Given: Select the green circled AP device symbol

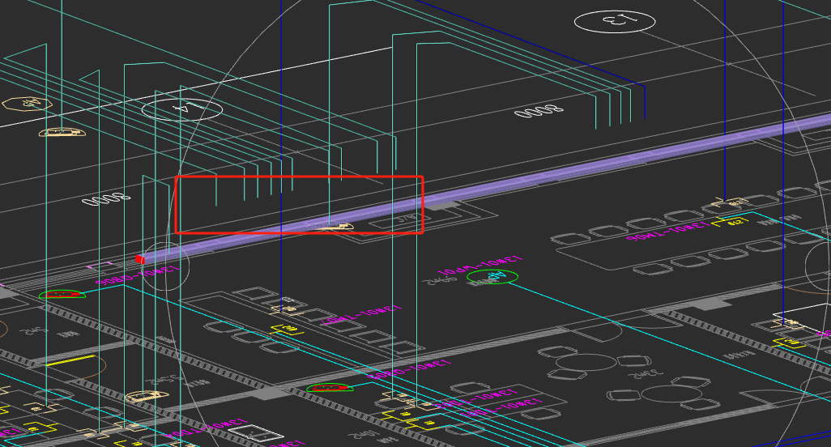Looking at the screenshot, I should [492, 276].
